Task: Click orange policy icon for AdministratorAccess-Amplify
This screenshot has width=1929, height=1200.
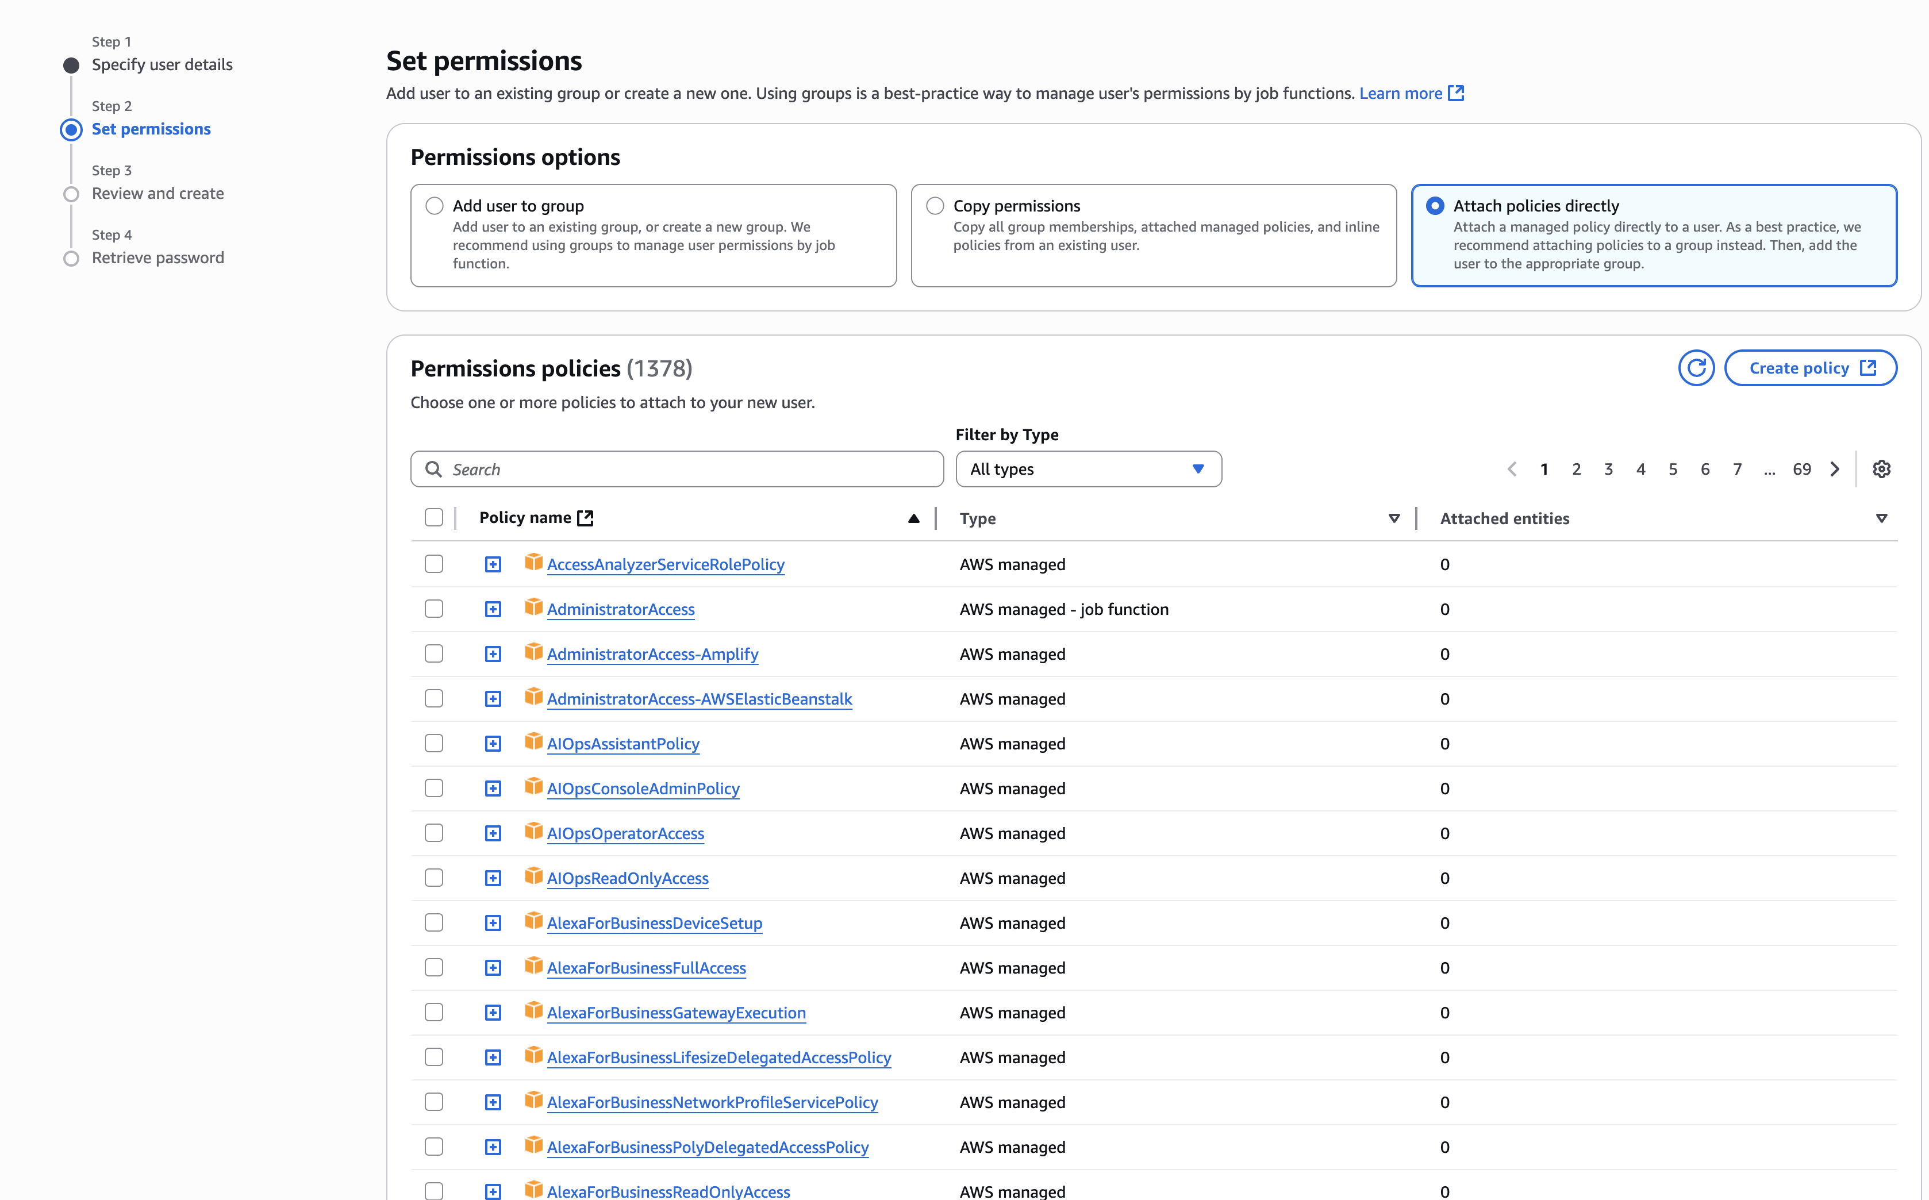Action: 533,652
